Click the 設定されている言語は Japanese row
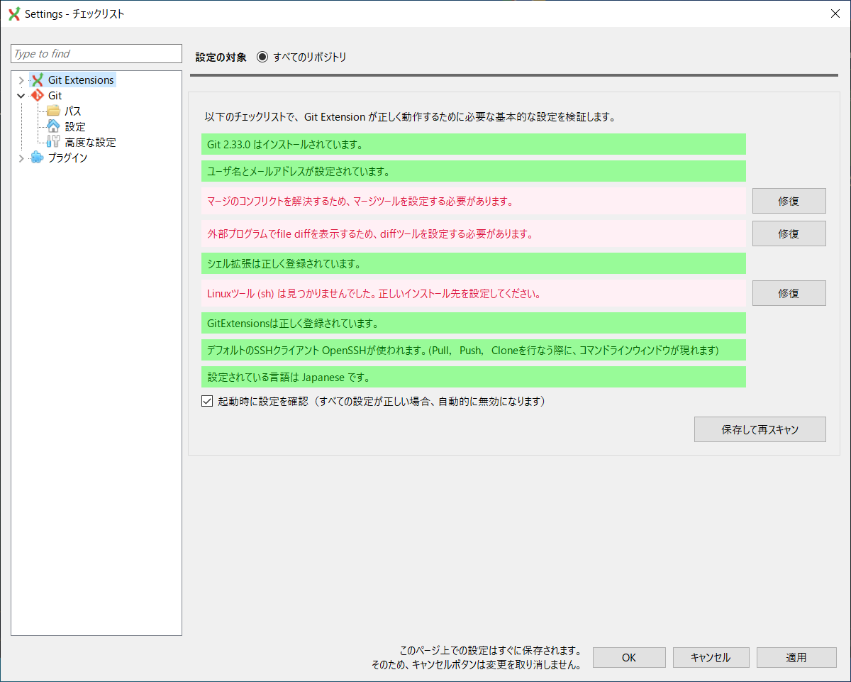Image resolution: width=851 pixels, height=682 pixels. pos(474,377)
